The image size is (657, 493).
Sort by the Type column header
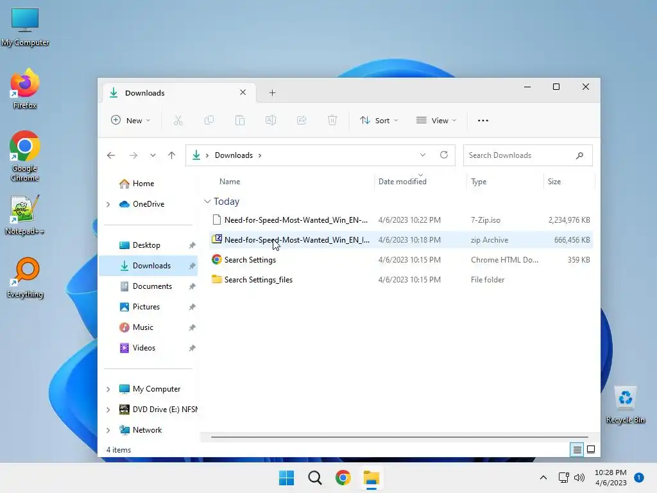(479, 182)
